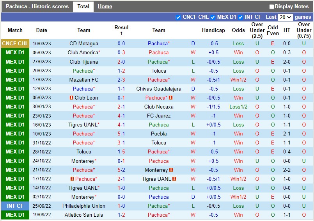Click the date 31/10/22
This screenshot has height=221, width=314.
pos(42,143)
